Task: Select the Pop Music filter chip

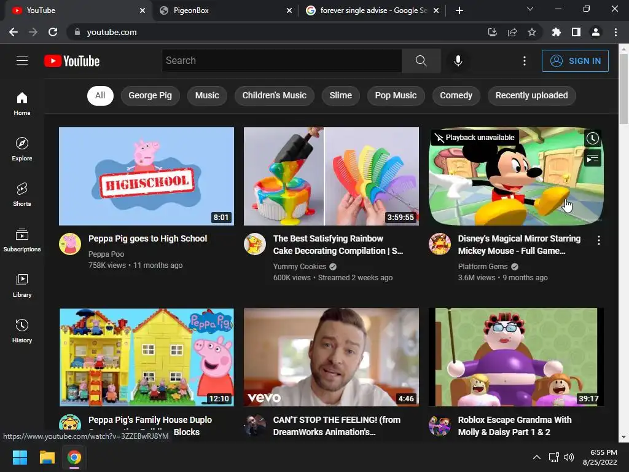Action: pos(396,95)
